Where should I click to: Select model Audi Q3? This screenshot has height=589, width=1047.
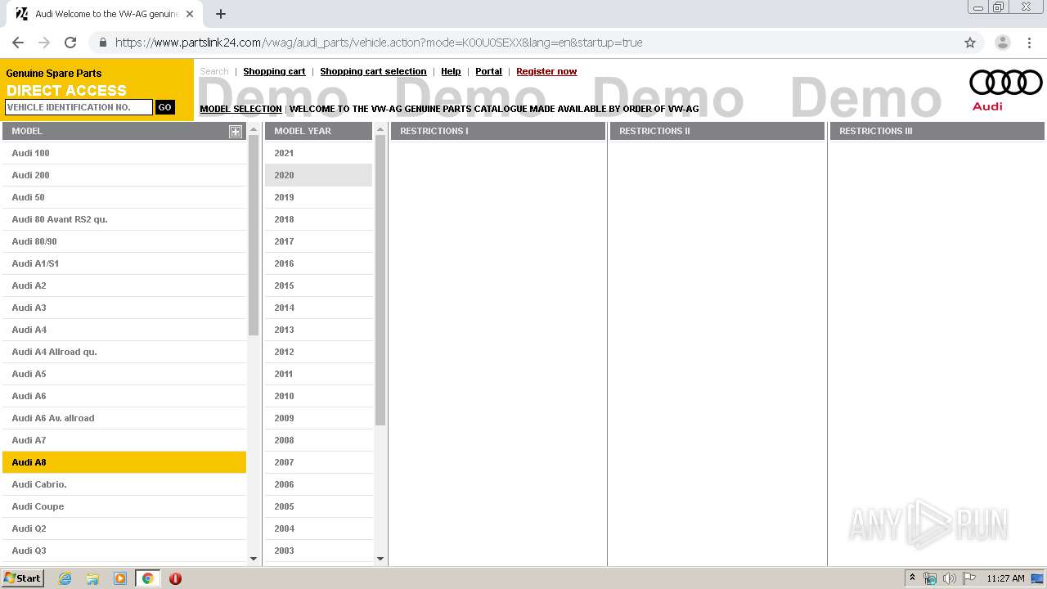(x=124, y=551)
